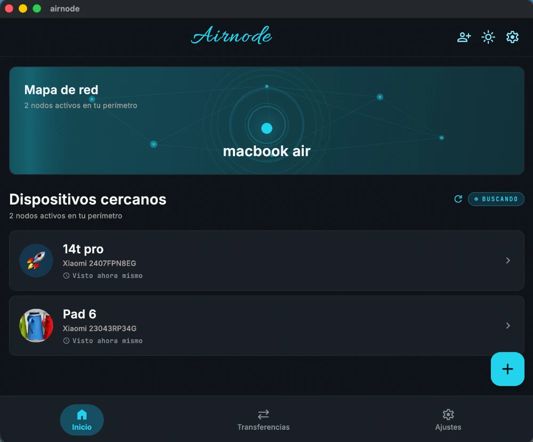Refresh the nearby devices list
Screen dimensions: 533x442
(458, 199)
